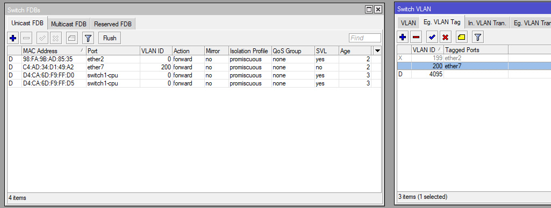Open filter in Switch VLAN toolbar
Image resolution: width=551 pixels, height=208 pixels.
point(477,37)
